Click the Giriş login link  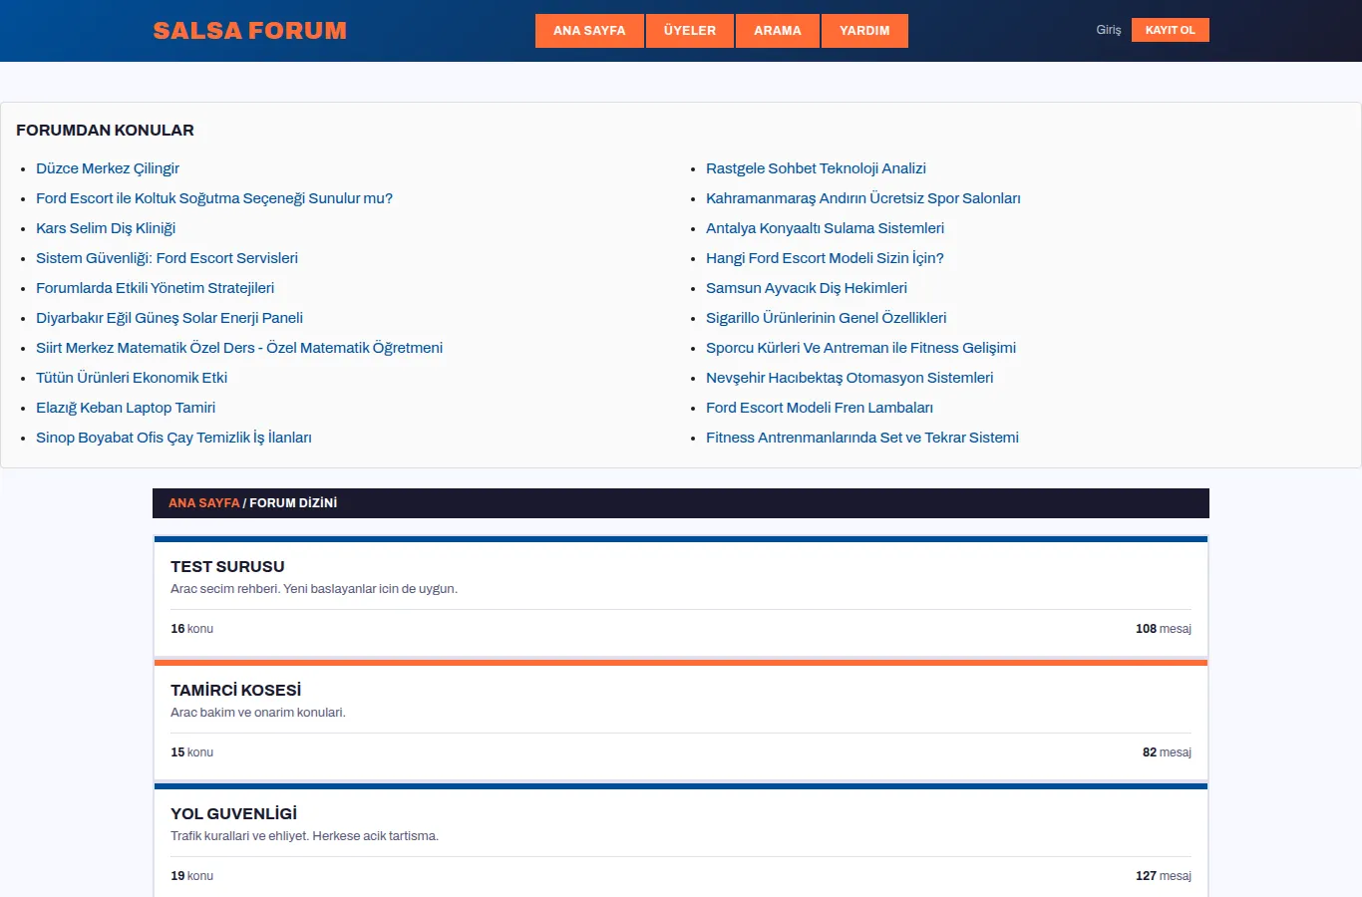click(x=1109, y=30)
